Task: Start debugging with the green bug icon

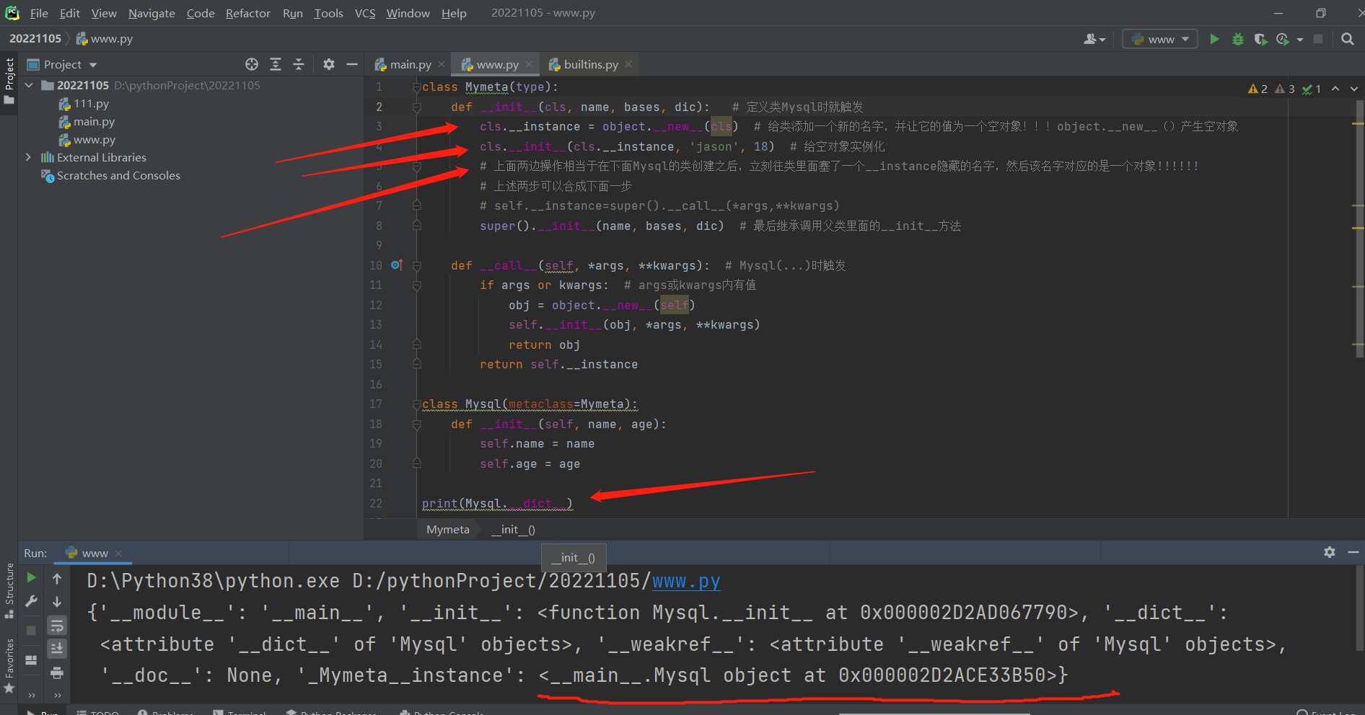Action: click(x=1238, y=39)
